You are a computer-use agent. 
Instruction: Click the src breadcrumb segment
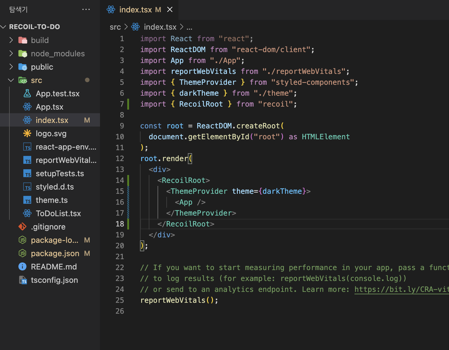pyautogui.click(x=115, y=27)
